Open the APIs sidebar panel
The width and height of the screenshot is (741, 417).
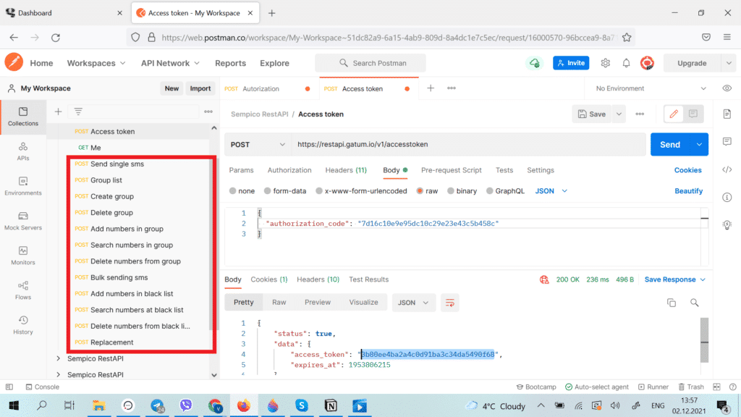click(22, 151)
